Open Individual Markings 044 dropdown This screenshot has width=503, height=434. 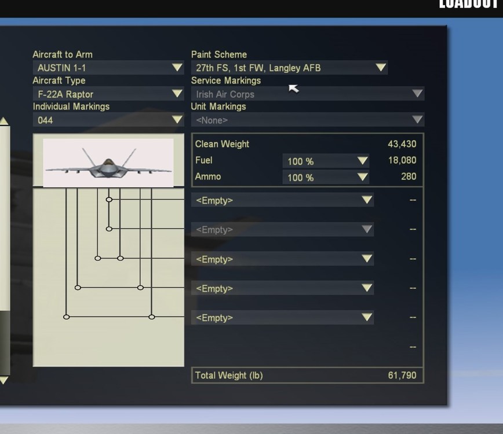tap(108, 120)
